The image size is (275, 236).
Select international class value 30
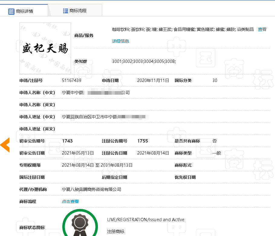pos(215,80)
